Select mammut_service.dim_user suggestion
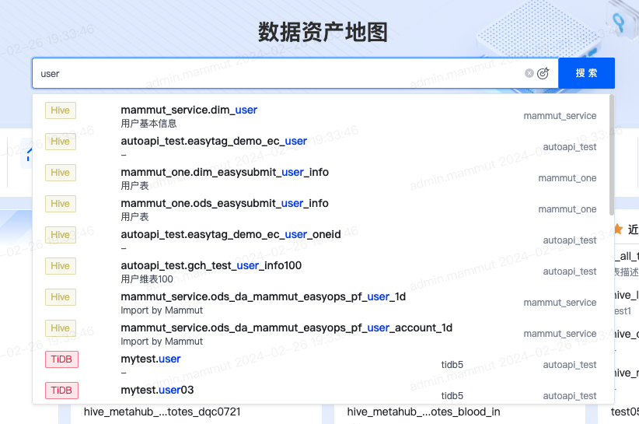Viewport: 639px width, 424px height. 321,116
